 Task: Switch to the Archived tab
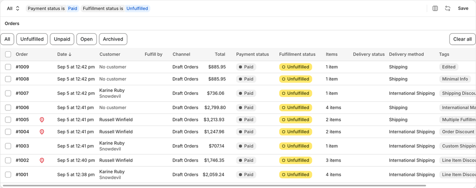(x=113, y=39)
